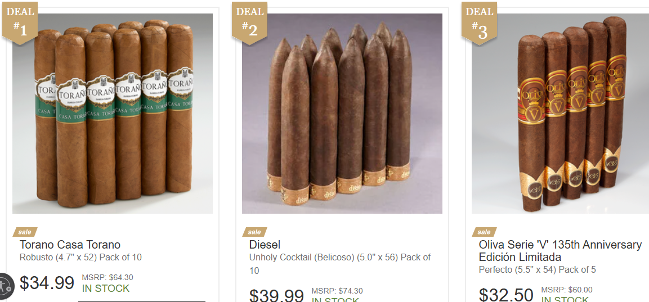Click the Unholy Cocktail Belicoso description
The image size is (649, 302).
point(340,264)
